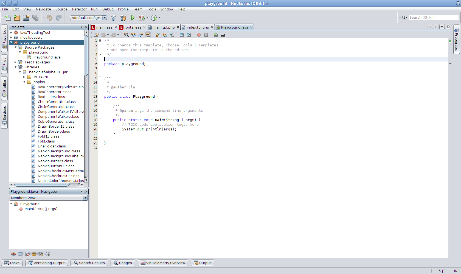
Task: Click the Find Selection magnifier icon
Action: pos(126,35)
